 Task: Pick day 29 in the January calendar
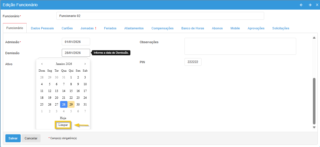point(71,104)
